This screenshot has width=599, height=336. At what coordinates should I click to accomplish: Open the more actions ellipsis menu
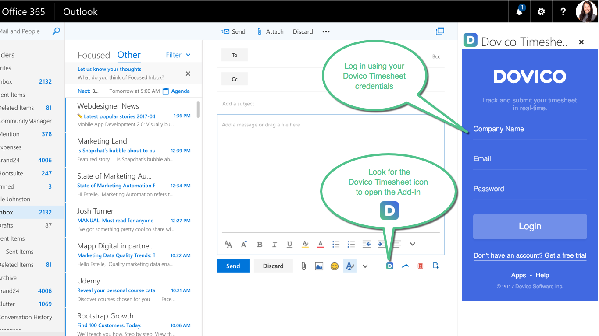(x=326, y=31)
